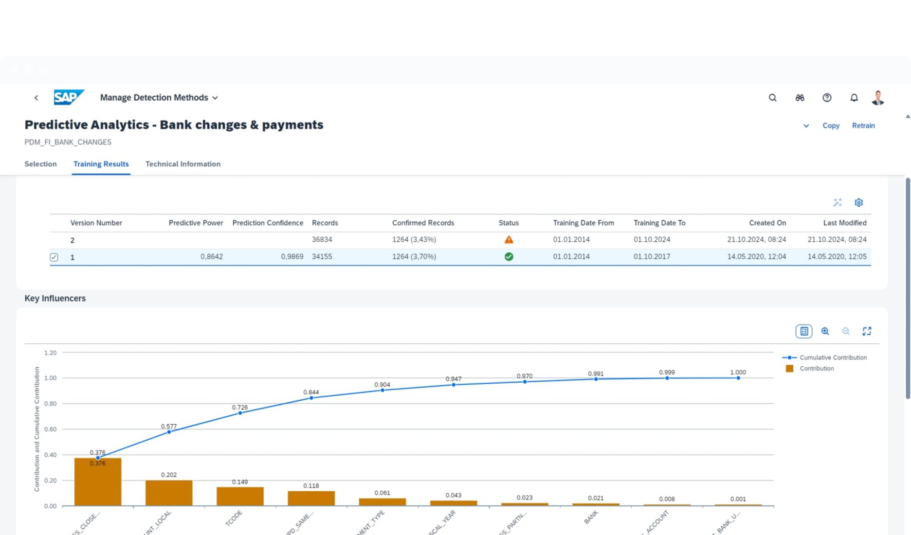Open SAP CoPilot binoculars icon
This screenshot has width=911, height=535.
[x=800, y=98]
